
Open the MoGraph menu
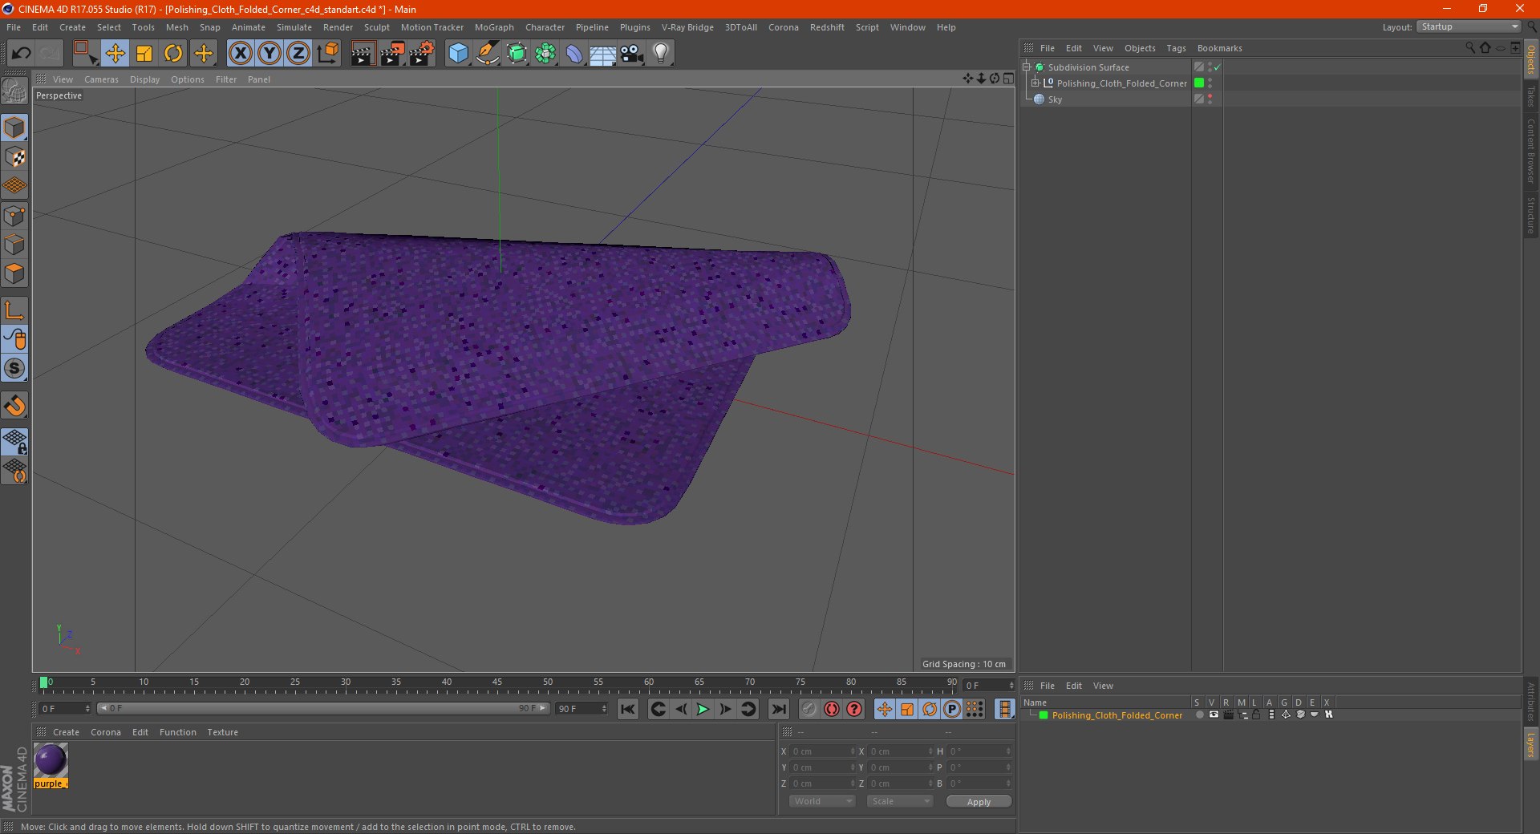click(494, 27)
